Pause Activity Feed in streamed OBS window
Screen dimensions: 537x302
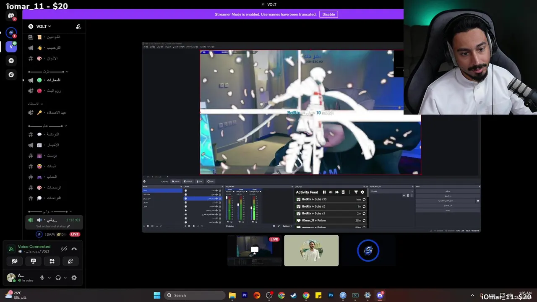point(324,192)
